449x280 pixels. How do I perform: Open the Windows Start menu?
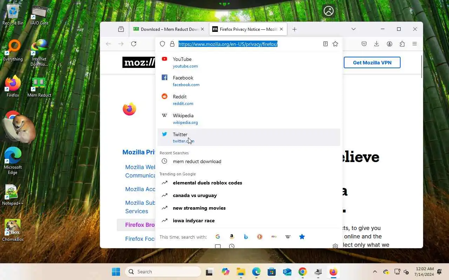click(x=116, y=272)
